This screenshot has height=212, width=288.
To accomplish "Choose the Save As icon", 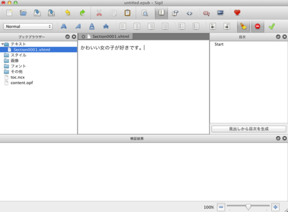I will click(51, 13).
